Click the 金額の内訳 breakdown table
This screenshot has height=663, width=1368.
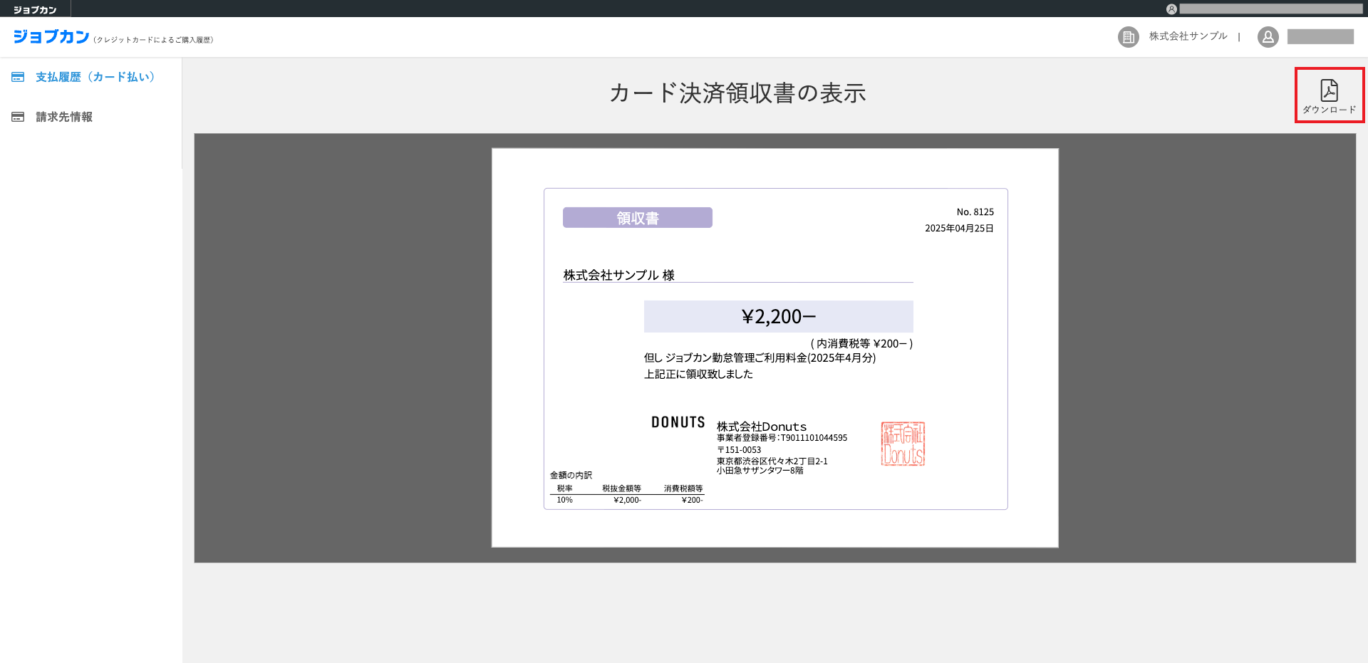pyautogui.click(x=626, y=494)
